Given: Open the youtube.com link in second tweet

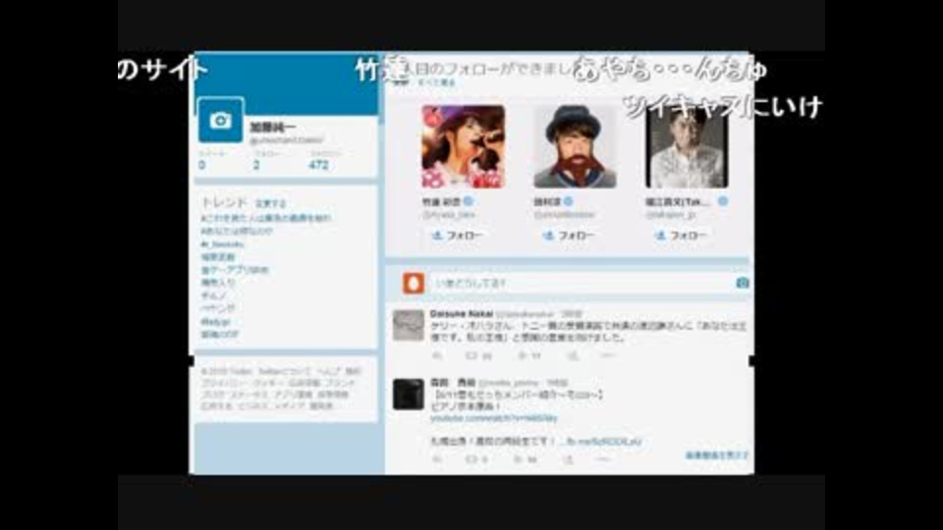Looking at the screenshot, I should point(494,418).
